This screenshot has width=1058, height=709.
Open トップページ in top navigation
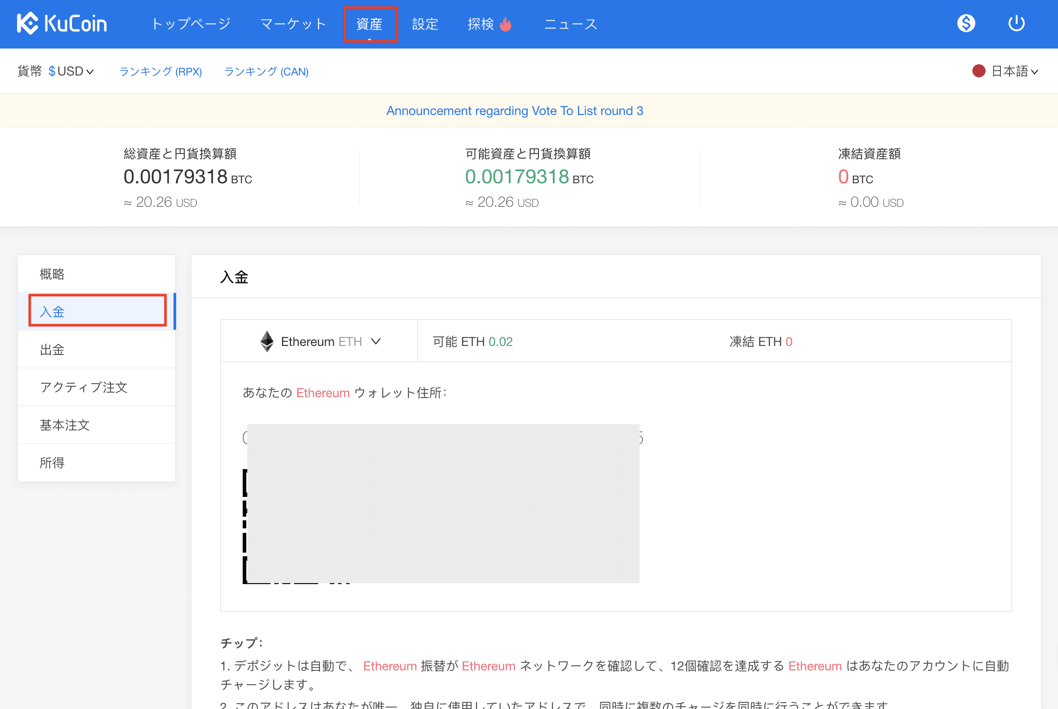[191, 24]
